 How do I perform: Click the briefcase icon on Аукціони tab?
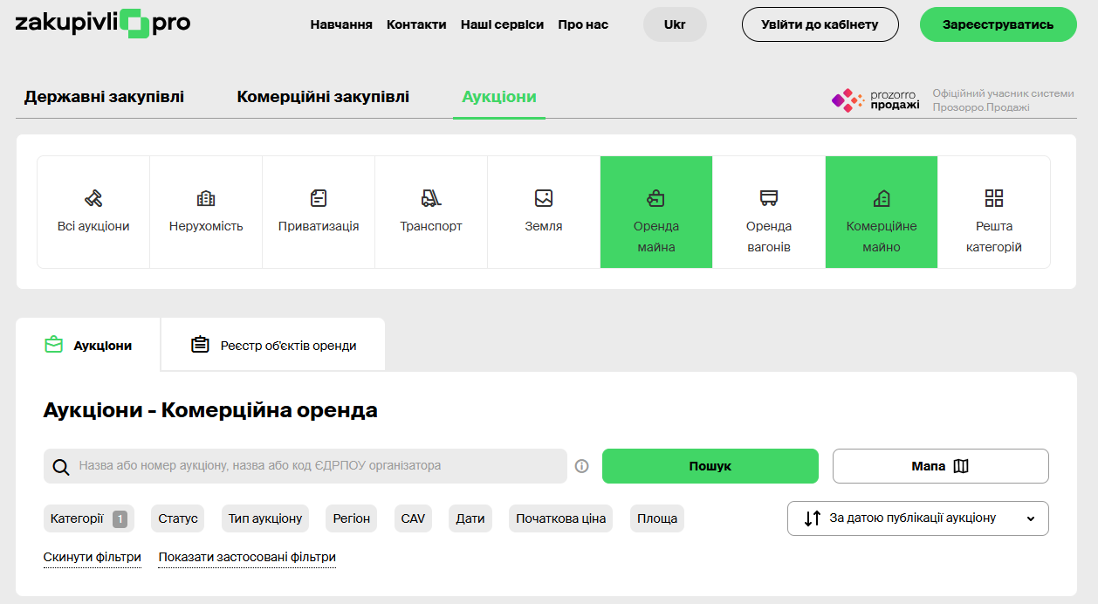[54, 345]
